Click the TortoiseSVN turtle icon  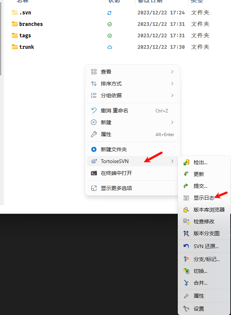point(94,161)
